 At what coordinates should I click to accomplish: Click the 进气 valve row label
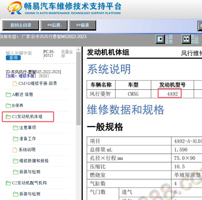[127, 192]
